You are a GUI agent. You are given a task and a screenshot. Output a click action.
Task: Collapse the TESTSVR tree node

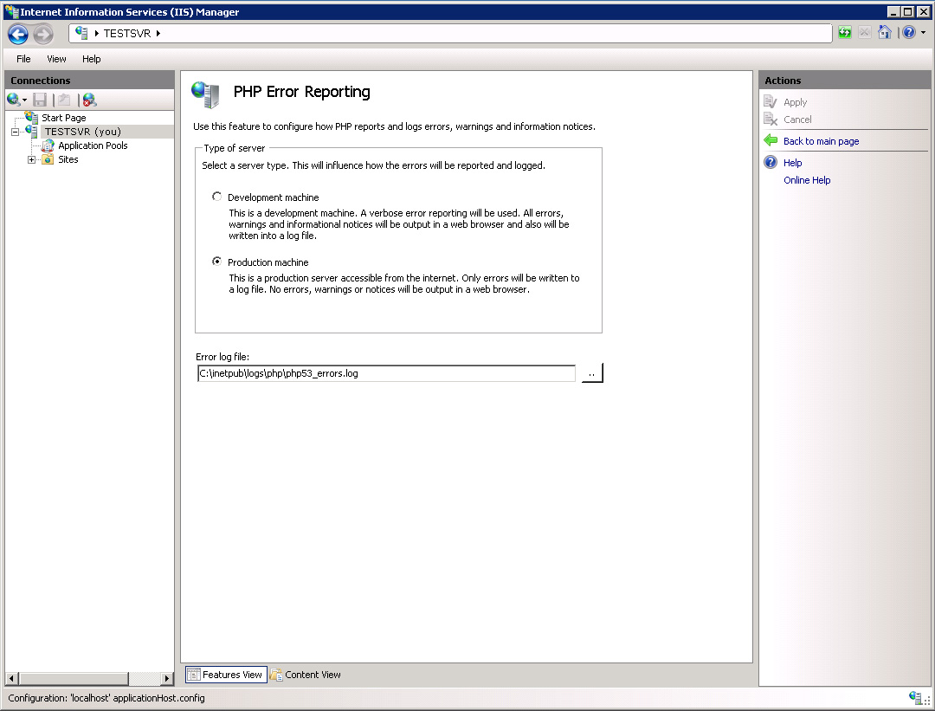coord(15,132)
